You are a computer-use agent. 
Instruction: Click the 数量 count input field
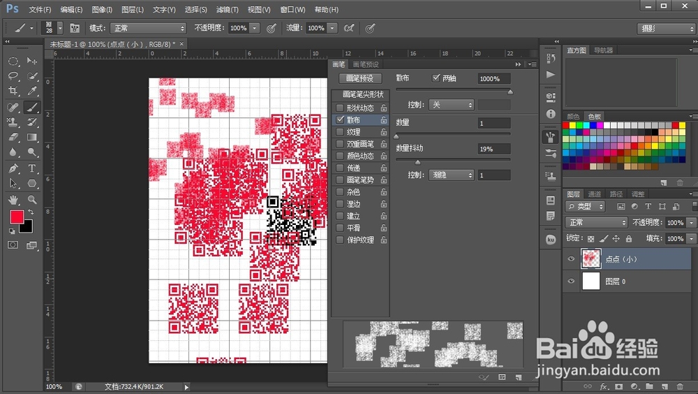click(x=494, y=124)
